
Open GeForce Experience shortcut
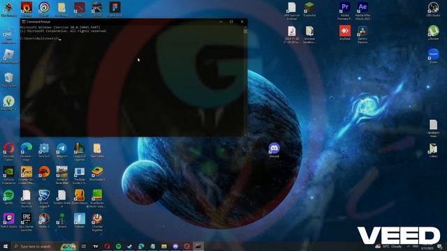coord(9,175)
